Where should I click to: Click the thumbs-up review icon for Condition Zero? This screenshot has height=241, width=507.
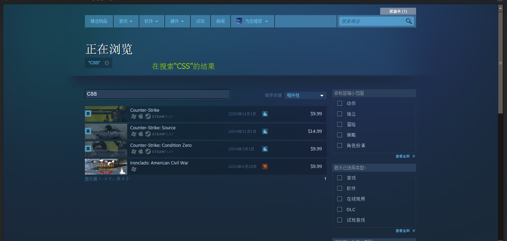click(265, 149)
